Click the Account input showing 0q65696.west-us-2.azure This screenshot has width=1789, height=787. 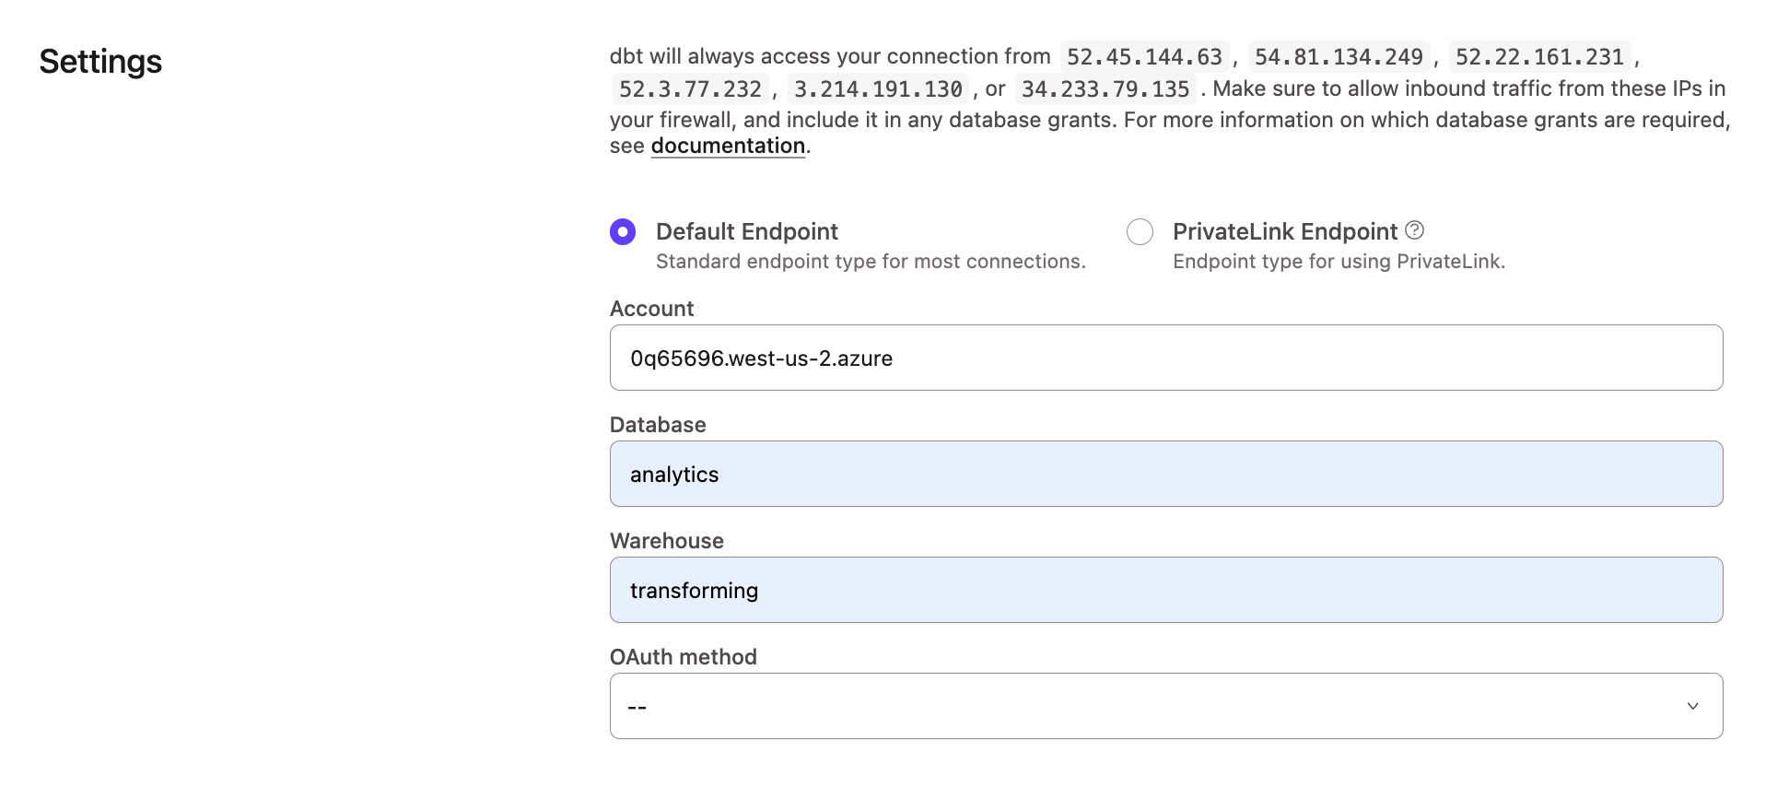tap(1165, 358)
